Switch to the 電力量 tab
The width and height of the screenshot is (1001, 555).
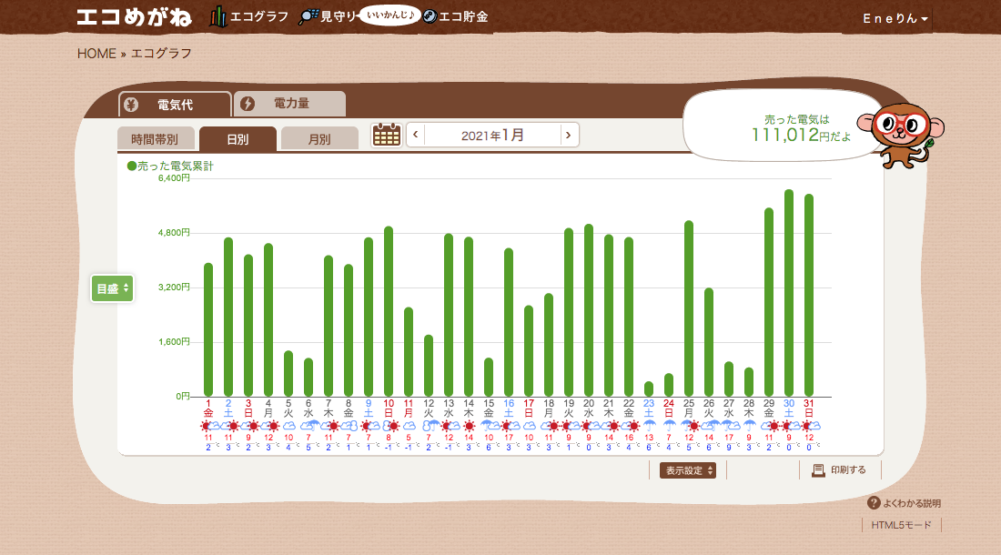click(x=289, y=104)
